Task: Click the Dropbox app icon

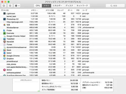Action: click(x=5, y=58)
